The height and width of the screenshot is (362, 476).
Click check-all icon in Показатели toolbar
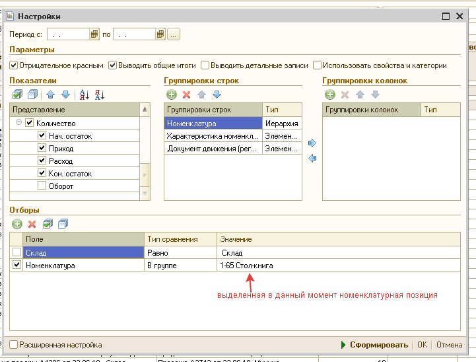pyautogui.click(x=18, y=94)
